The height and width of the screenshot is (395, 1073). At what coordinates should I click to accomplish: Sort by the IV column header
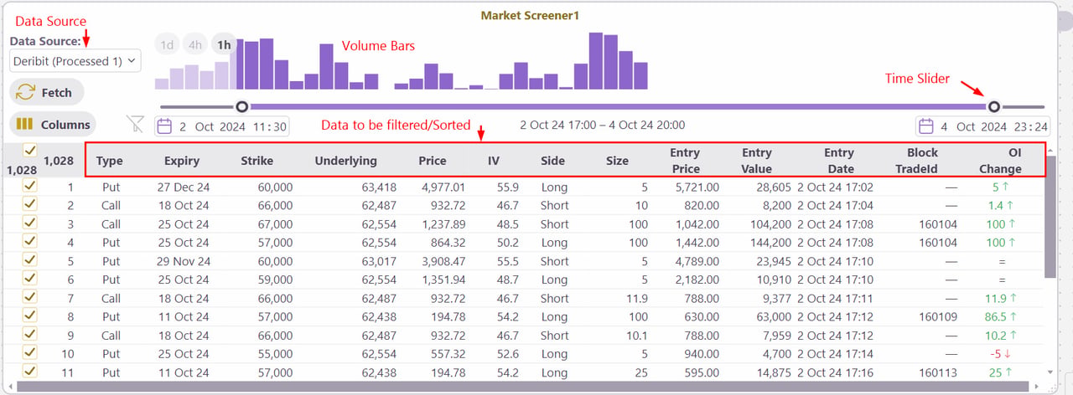point(494,161)
